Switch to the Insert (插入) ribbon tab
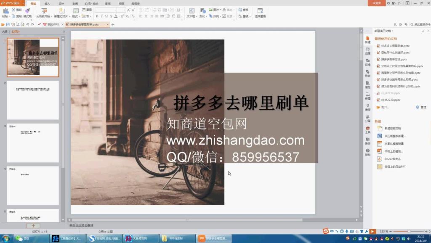Viewport: 431px width, 243px height. (47, 3)
